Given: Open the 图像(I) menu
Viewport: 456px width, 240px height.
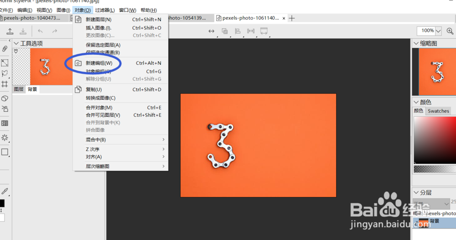Looking at the screenshot, I should click(x=63, y=10).
